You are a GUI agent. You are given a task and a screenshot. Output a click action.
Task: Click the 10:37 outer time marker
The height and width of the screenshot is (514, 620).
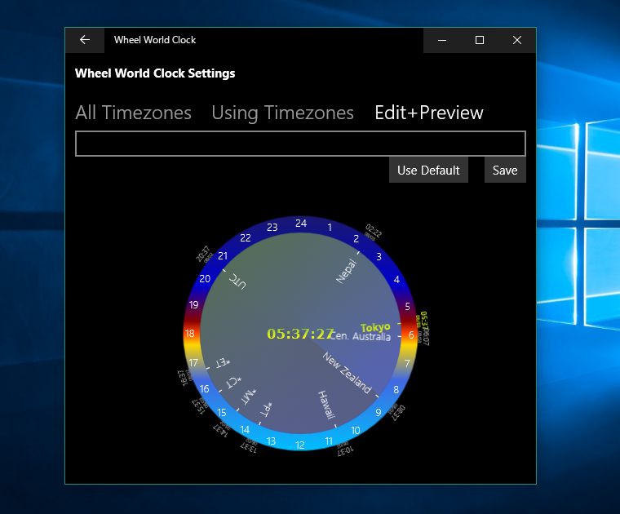click(x=345, y=450)
